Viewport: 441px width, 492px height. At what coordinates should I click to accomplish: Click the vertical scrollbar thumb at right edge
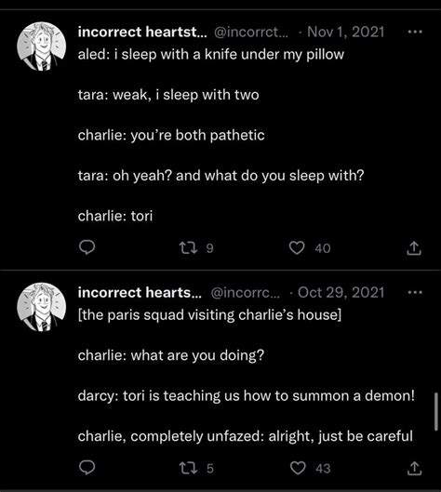(x=436, y=411)
